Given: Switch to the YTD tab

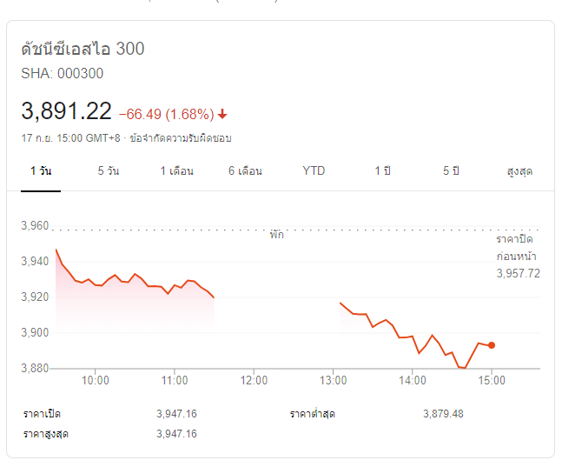Looking at the screenshot, I should click(314, 171).
